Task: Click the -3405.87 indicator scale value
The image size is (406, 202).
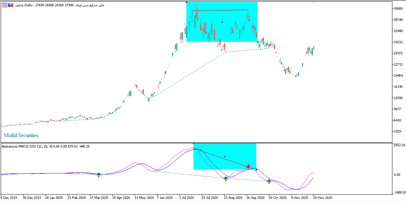Action: click(399, 193)
